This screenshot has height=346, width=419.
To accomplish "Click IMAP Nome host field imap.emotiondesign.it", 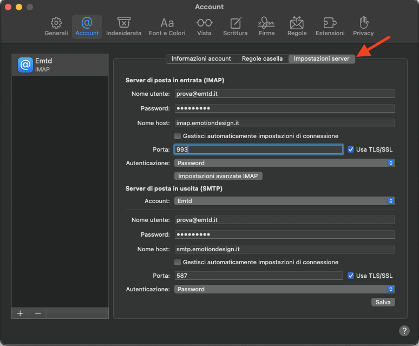I will 285,123.
